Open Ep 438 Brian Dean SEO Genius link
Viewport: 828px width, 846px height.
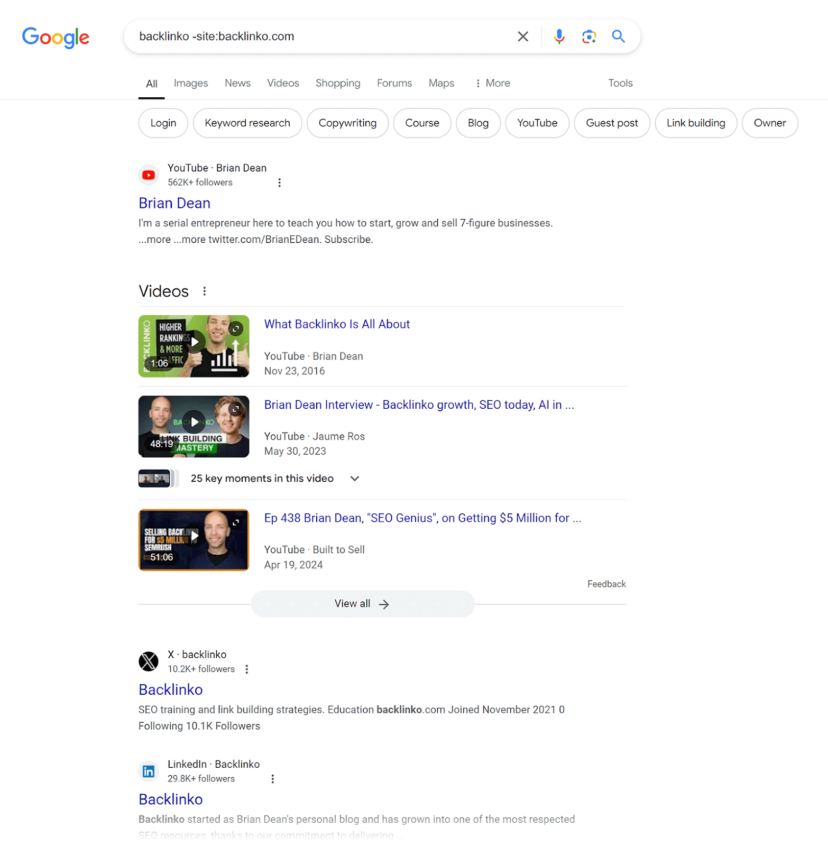tap(423, 518)
